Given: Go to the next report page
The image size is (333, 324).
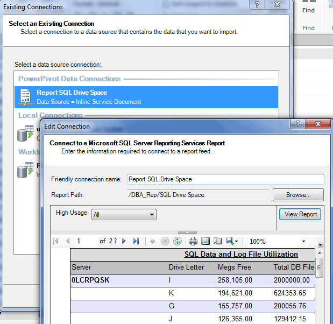Looking at the screenshot, I should (x=124, y=242).
